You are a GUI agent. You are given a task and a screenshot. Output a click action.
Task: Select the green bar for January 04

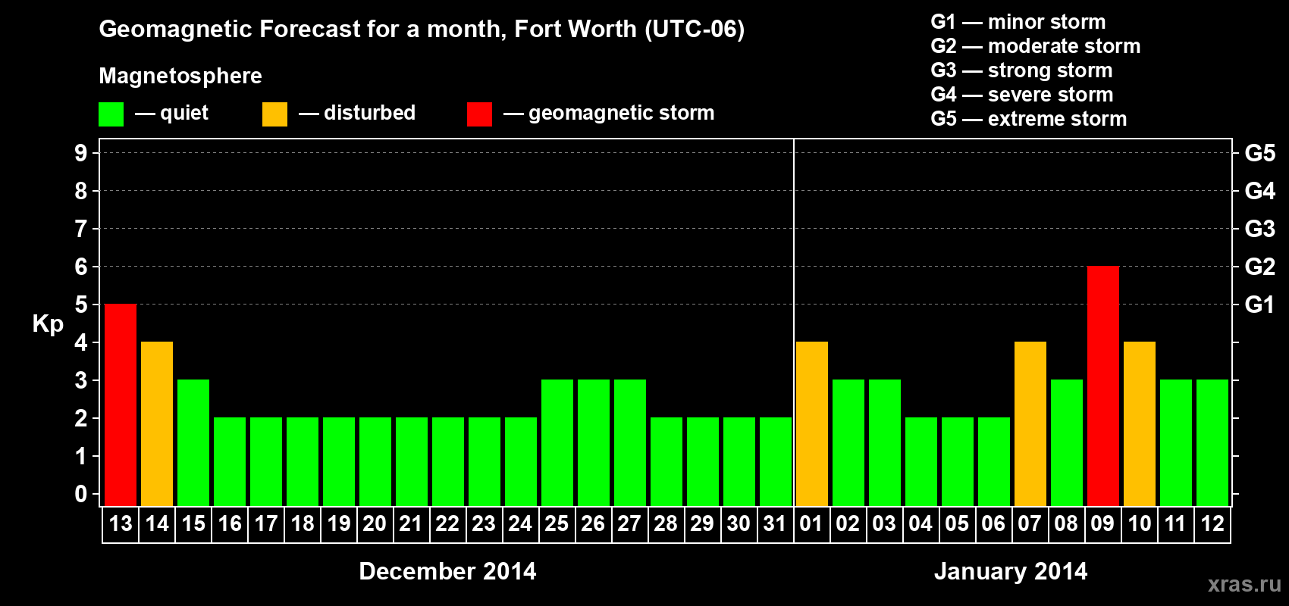(x=921, y=462)
